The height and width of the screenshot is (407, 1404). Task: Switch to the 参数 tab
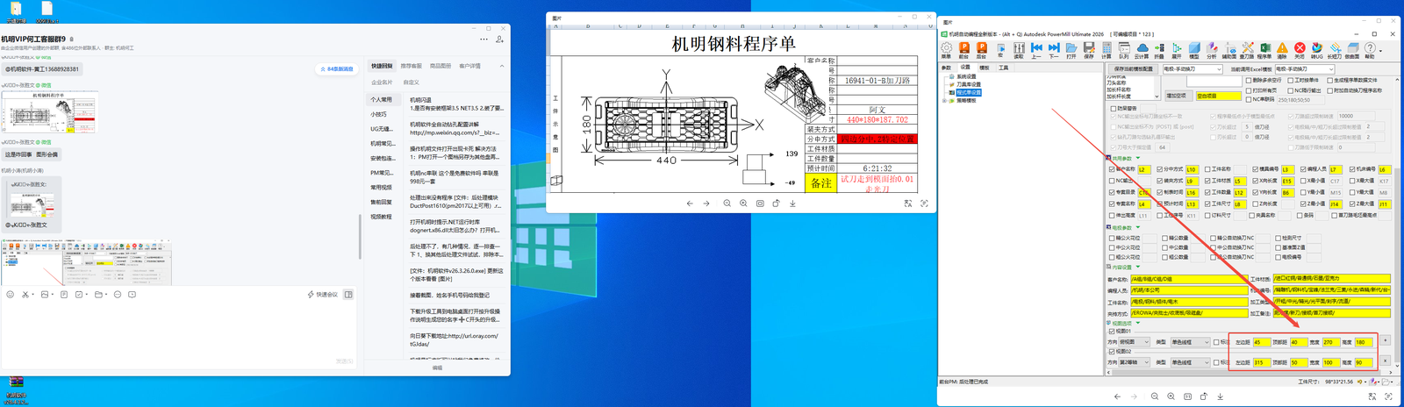[x=946, y=68]
